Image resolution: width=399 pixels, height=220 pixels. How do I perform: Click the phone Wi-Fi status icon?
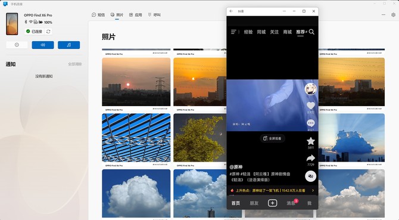coord(31,22)
